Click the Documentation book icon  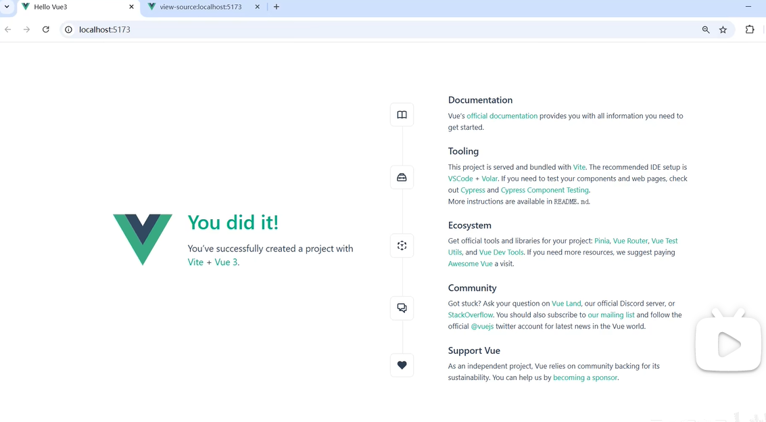coord(402,115)
